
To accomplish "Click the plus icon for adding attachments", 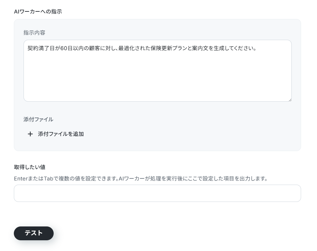I will point(30,134).
